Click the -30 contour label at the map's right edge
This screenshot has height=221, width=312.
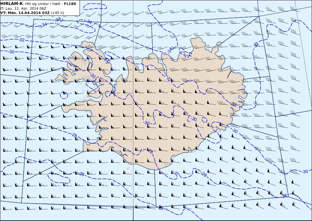[304, 172]
